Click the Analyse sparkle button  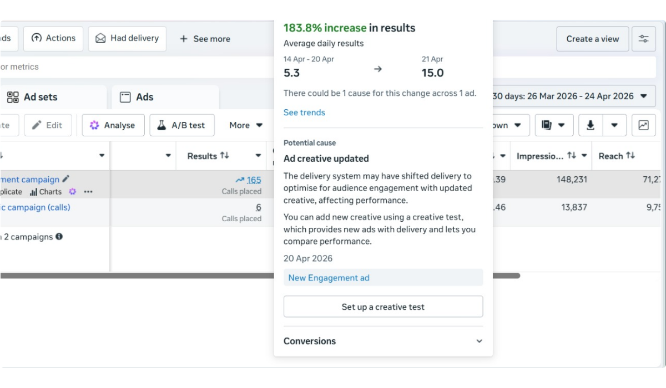tap(113, 125)
